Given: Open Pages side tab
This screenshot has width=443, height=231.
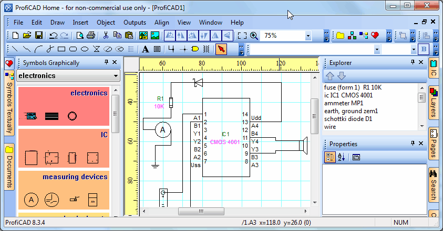Looking at the screenshot, I should [433, 144].
